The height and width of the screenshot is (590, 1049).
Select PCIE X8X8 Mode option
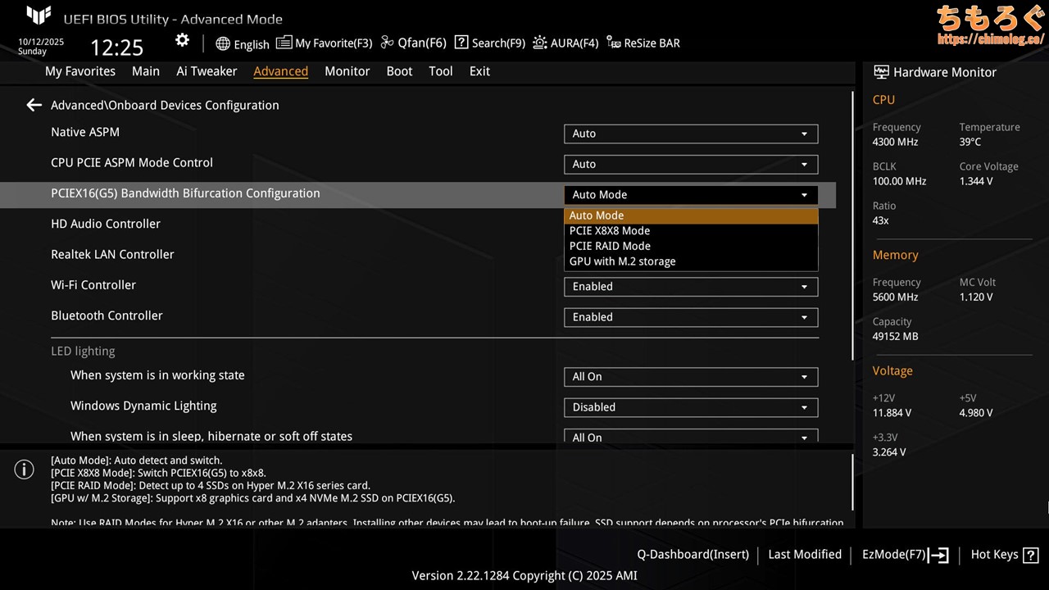pyautogui.click(x=610, y=231)
